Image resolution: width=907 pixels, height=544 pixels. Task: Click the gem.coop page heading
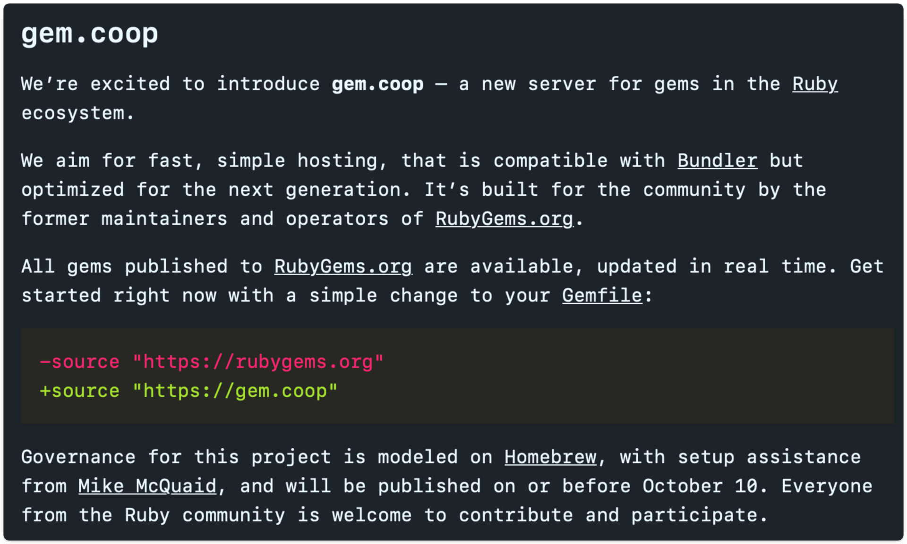[x=90, y=34]
